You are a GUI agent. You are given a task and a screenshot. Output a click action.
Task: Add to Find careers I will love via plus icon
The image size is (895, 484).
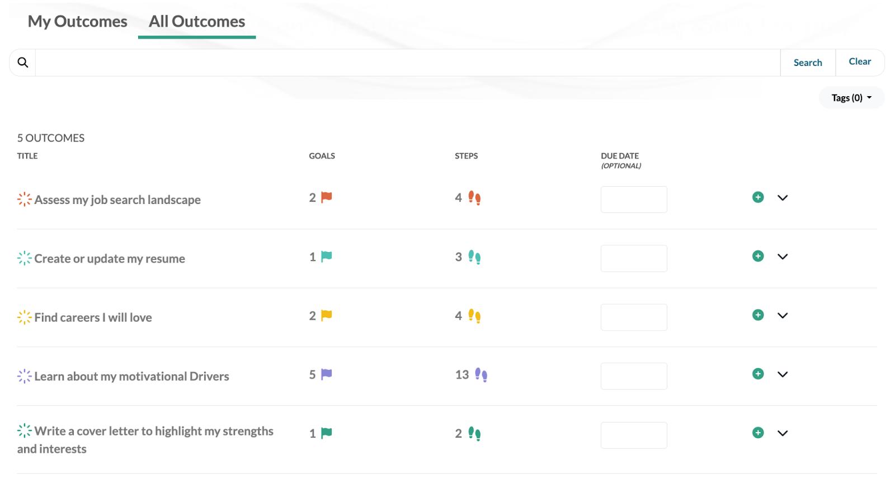coord(758,315)
